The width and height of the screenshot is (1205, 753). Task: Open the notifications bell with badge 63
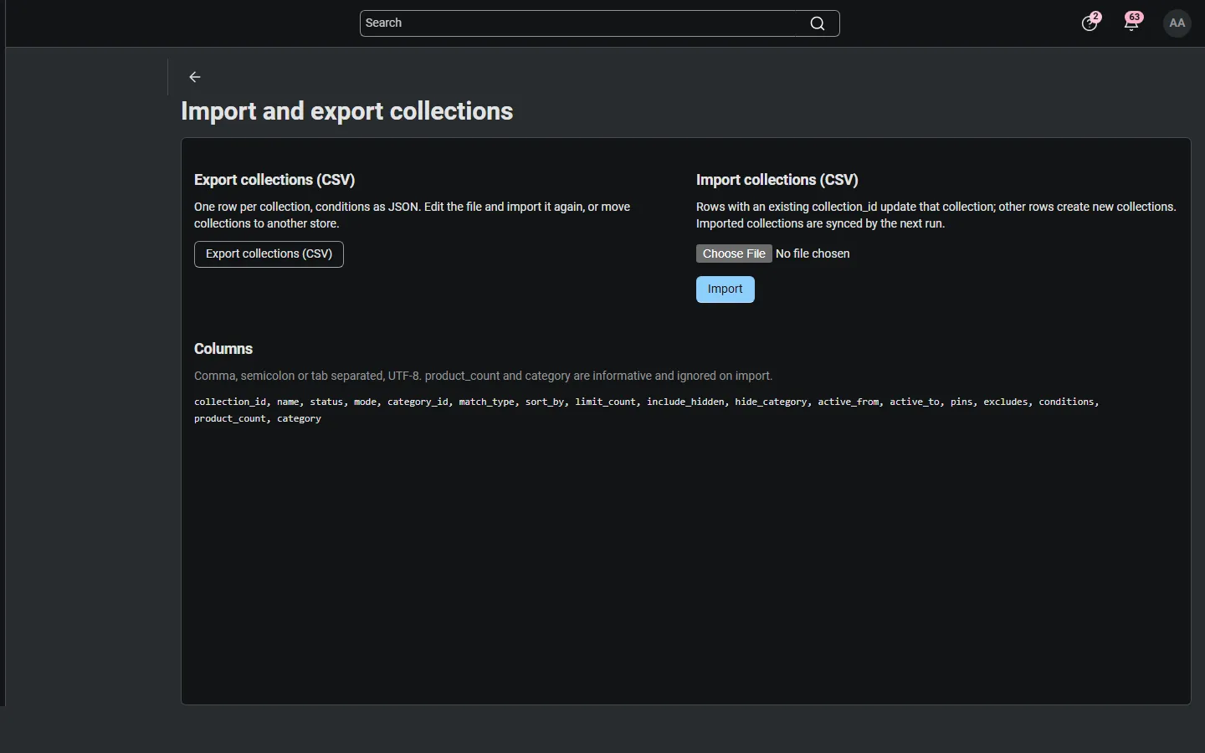pos(1133,23)
